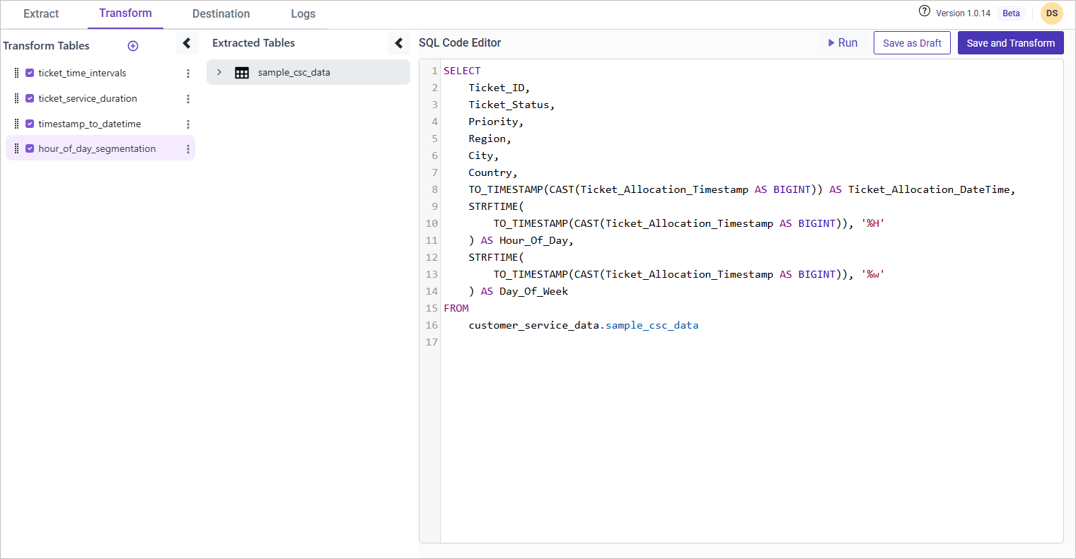Screen dimensions: 1076x559
Task: Uncheck the ticket_time_intervals checkbox
Action: tap(30, 73)
